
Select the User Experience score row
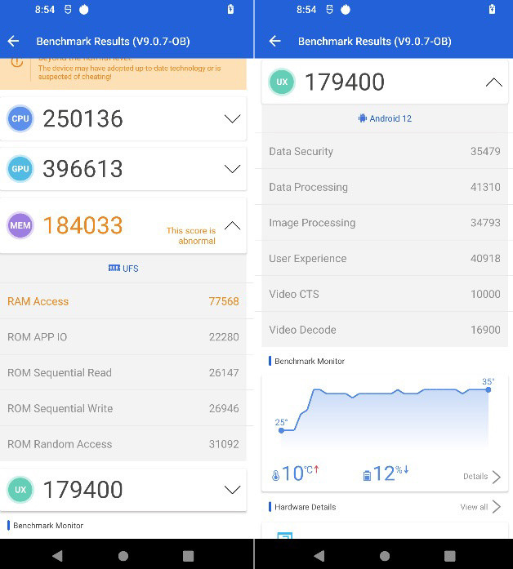[385, 258]
